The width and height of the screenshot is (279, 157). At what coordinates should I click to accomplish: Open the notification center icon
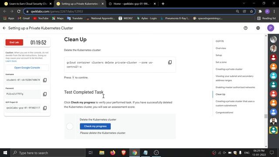(x=272, y=153)
